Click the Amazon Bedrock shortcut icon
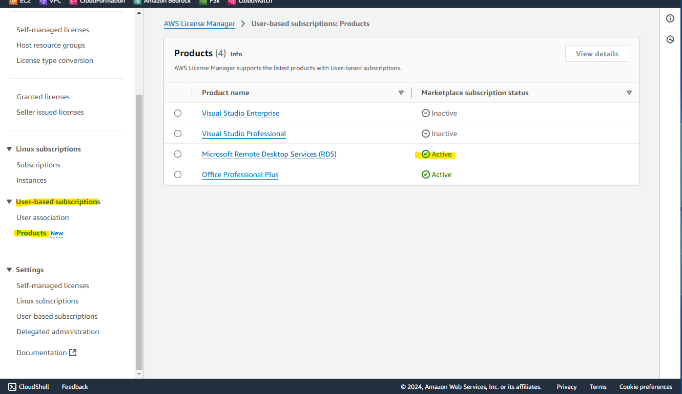This screenshot has width=682, height=394. tap(137, 2)
